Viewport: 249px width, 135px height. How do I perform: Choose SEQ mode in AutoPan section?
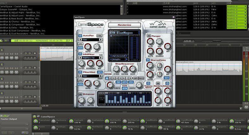[x=80, y=48]
